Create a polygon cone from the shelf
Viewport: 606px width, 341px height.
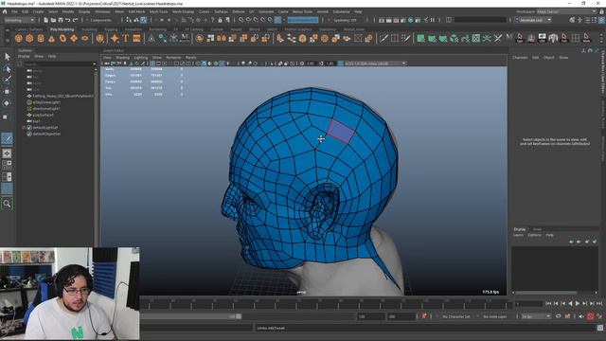point(51,38)
